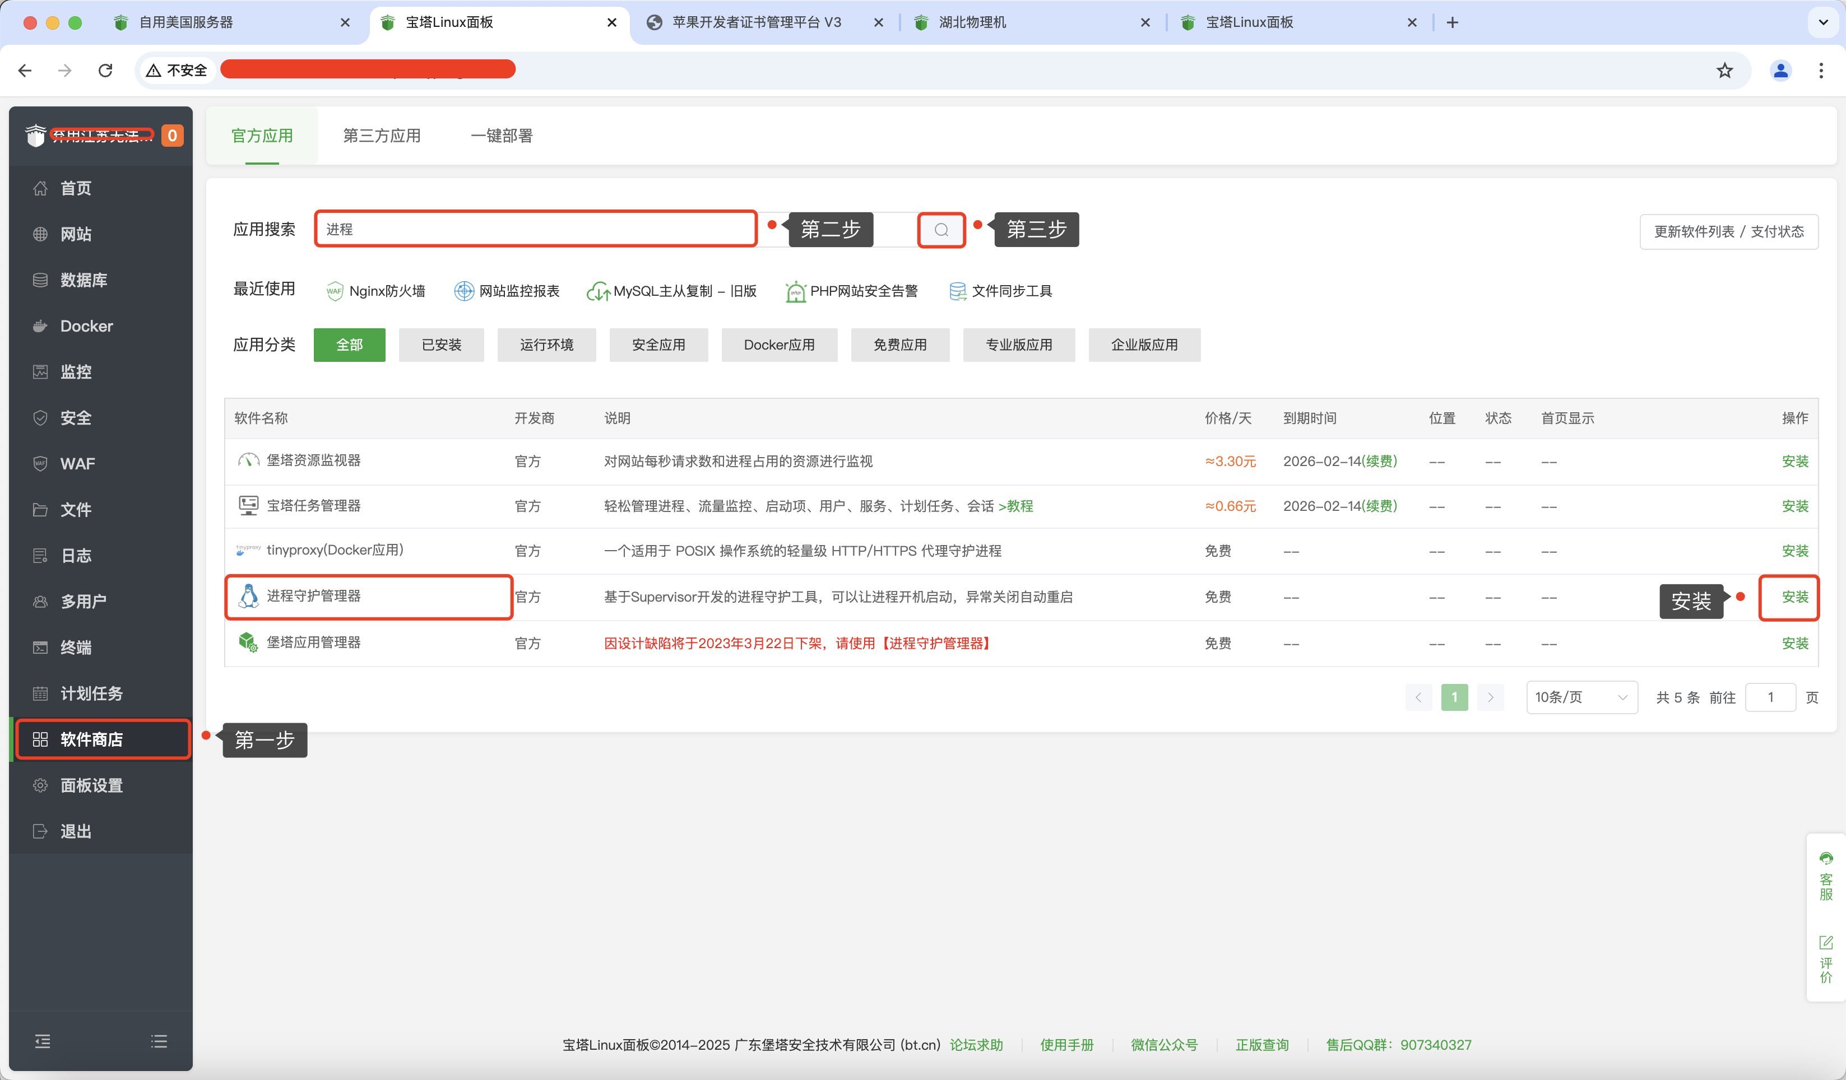Viewport: 1846px width, 1080px height.
Task: Open Chrome three-dot menu
Action: pyautogui.click(x=1821, y=70)
